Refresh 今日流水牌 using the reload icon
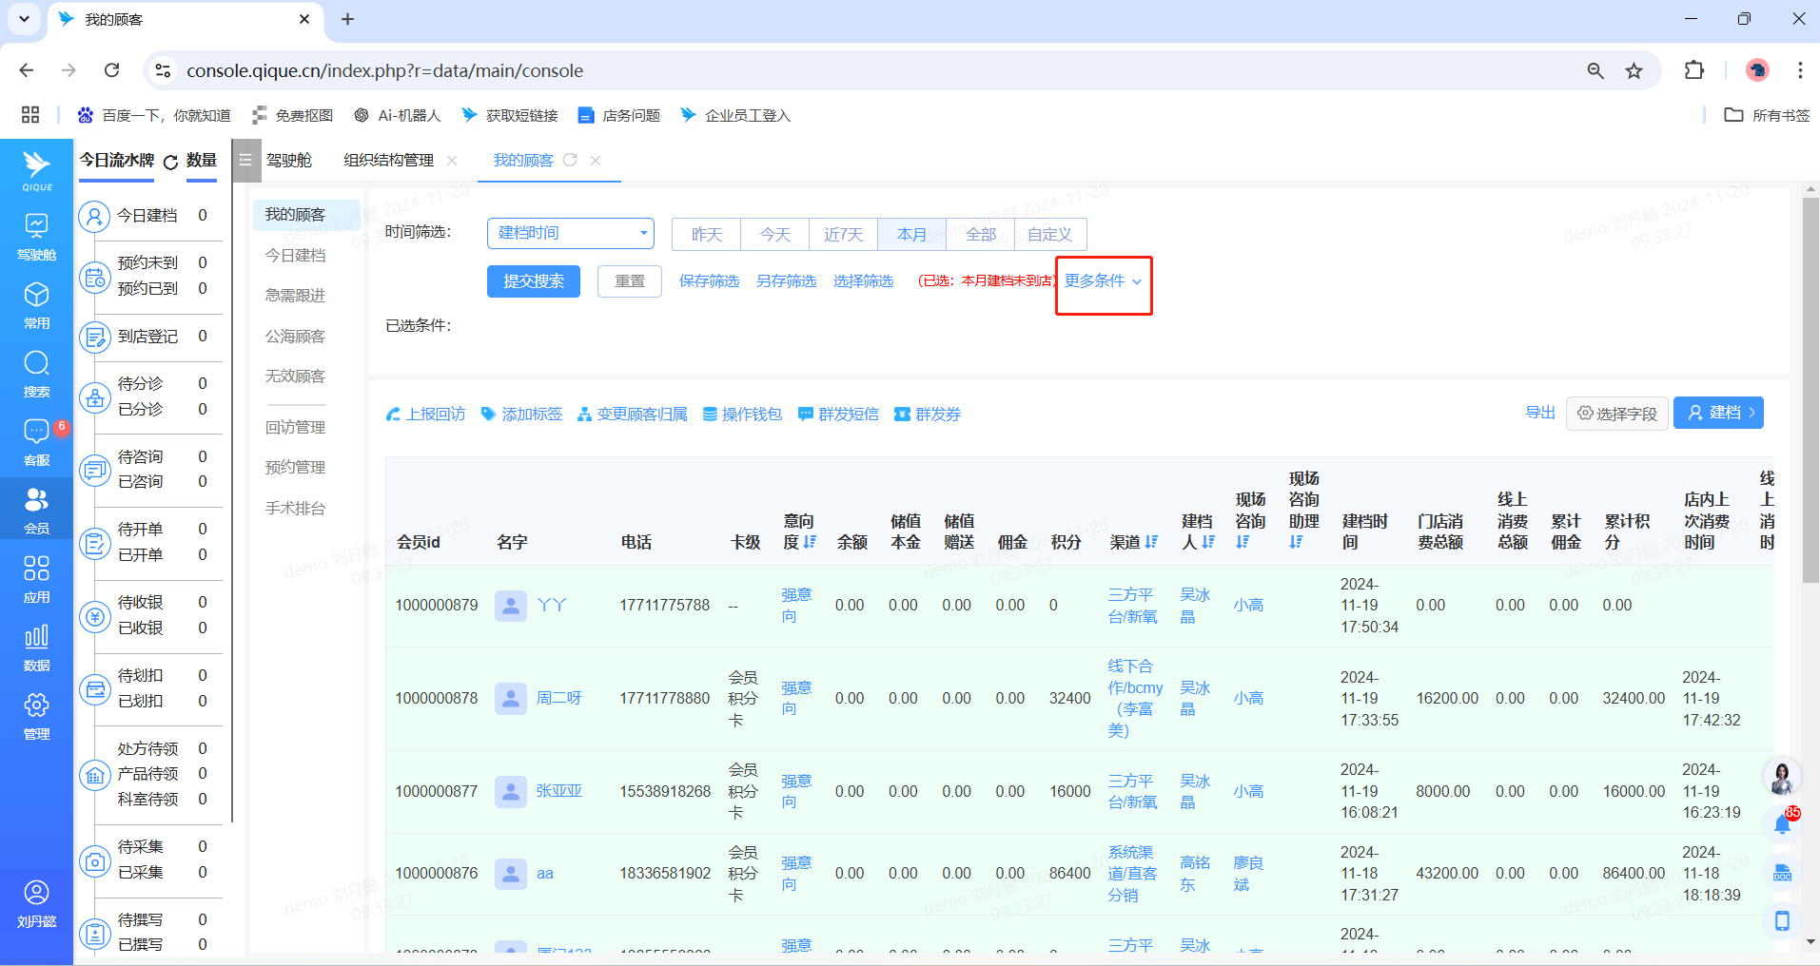Image resolution: width=1820 pixels, height=966 pixels. (x=170, y=162)
